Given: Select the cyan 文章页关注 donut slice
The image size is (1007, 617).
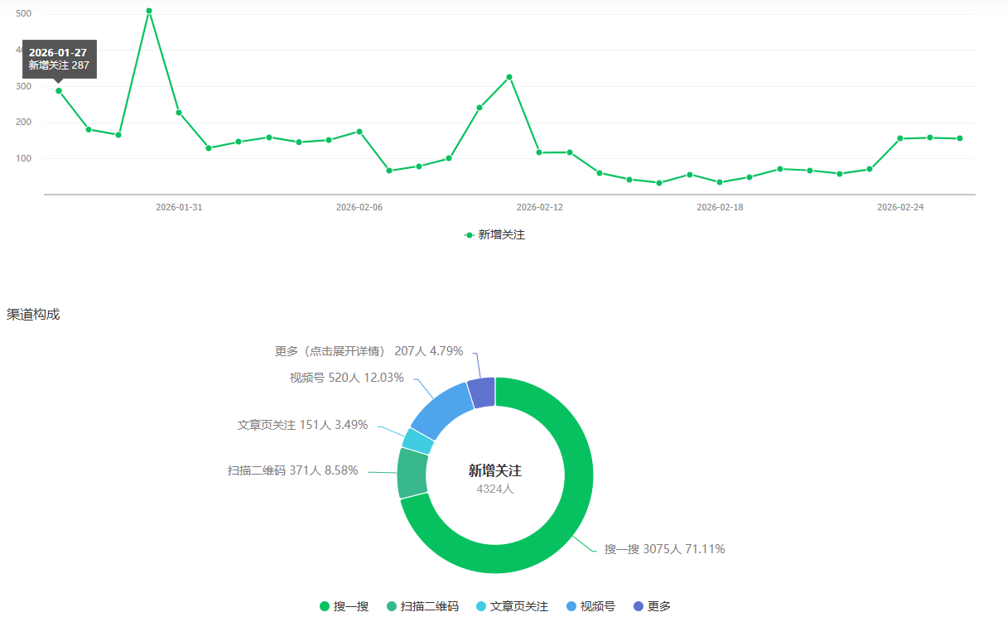Looking at the screenshot, I should coord(418,441).
